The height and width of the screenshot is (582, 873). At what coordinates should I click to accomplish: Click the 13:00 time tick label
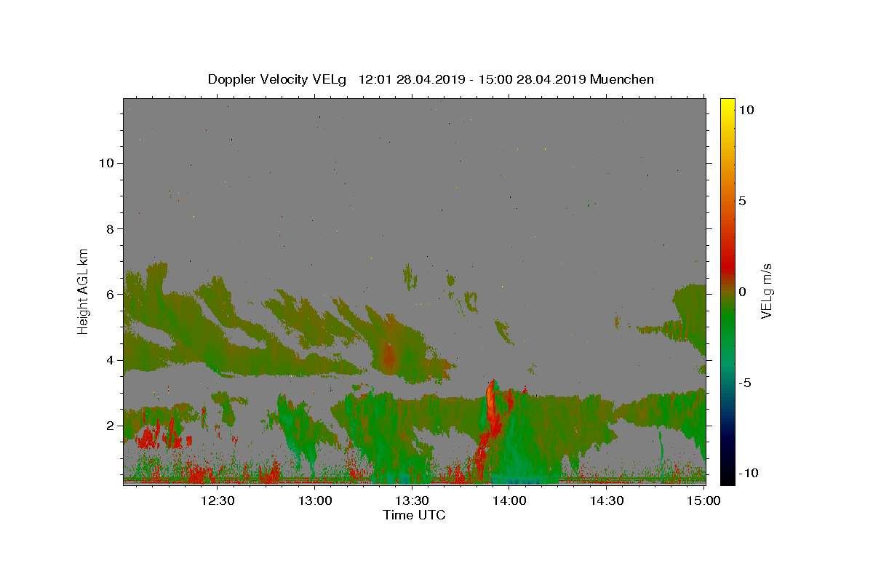315,501
